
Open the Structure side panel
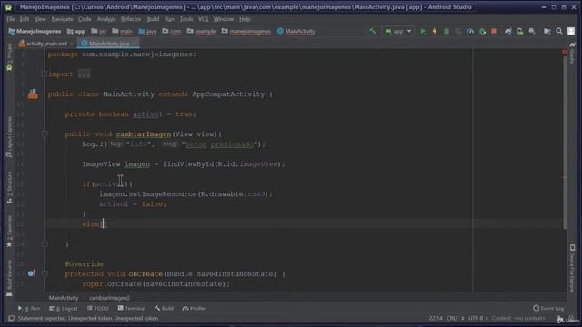pos(9,187)
